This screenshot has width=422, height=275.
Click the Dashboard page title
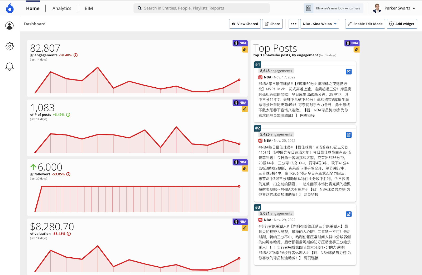click(35, 24)
